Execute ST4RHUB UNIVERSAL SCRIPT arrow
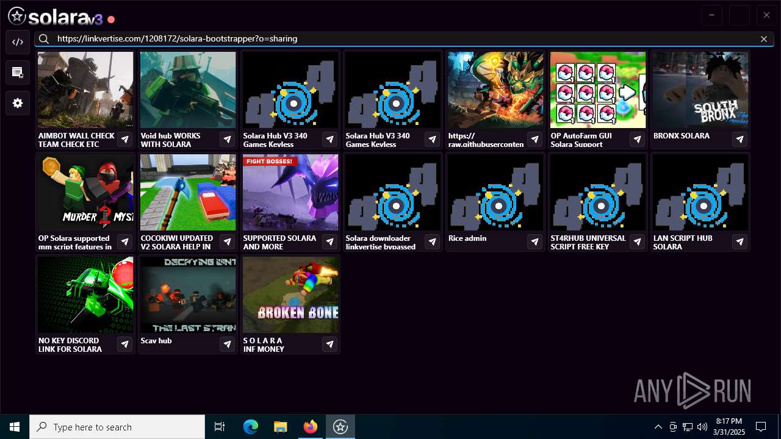Screen dimensions: 781x439 tap(637, 242)
